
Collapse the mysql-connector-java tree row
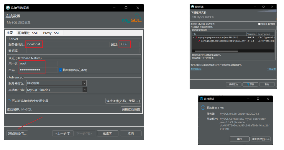pyautogui.click(x=193, y=37)
